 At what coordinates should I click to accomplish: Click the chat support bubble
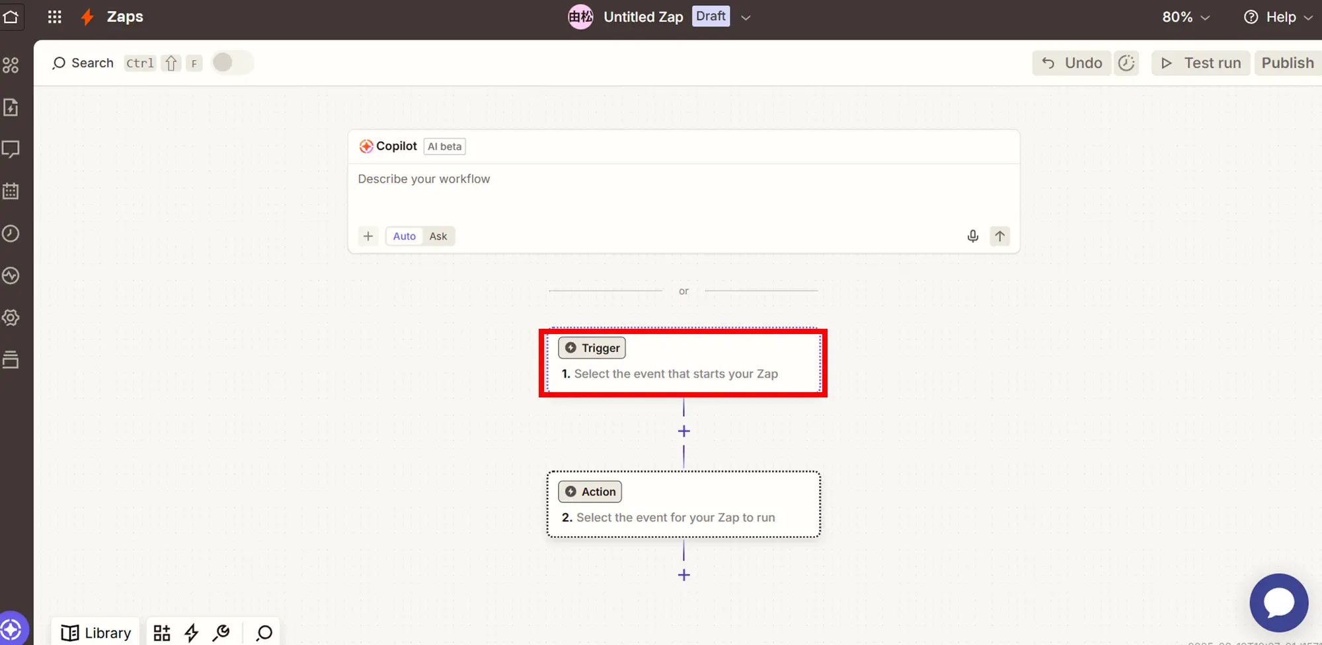1278,603
